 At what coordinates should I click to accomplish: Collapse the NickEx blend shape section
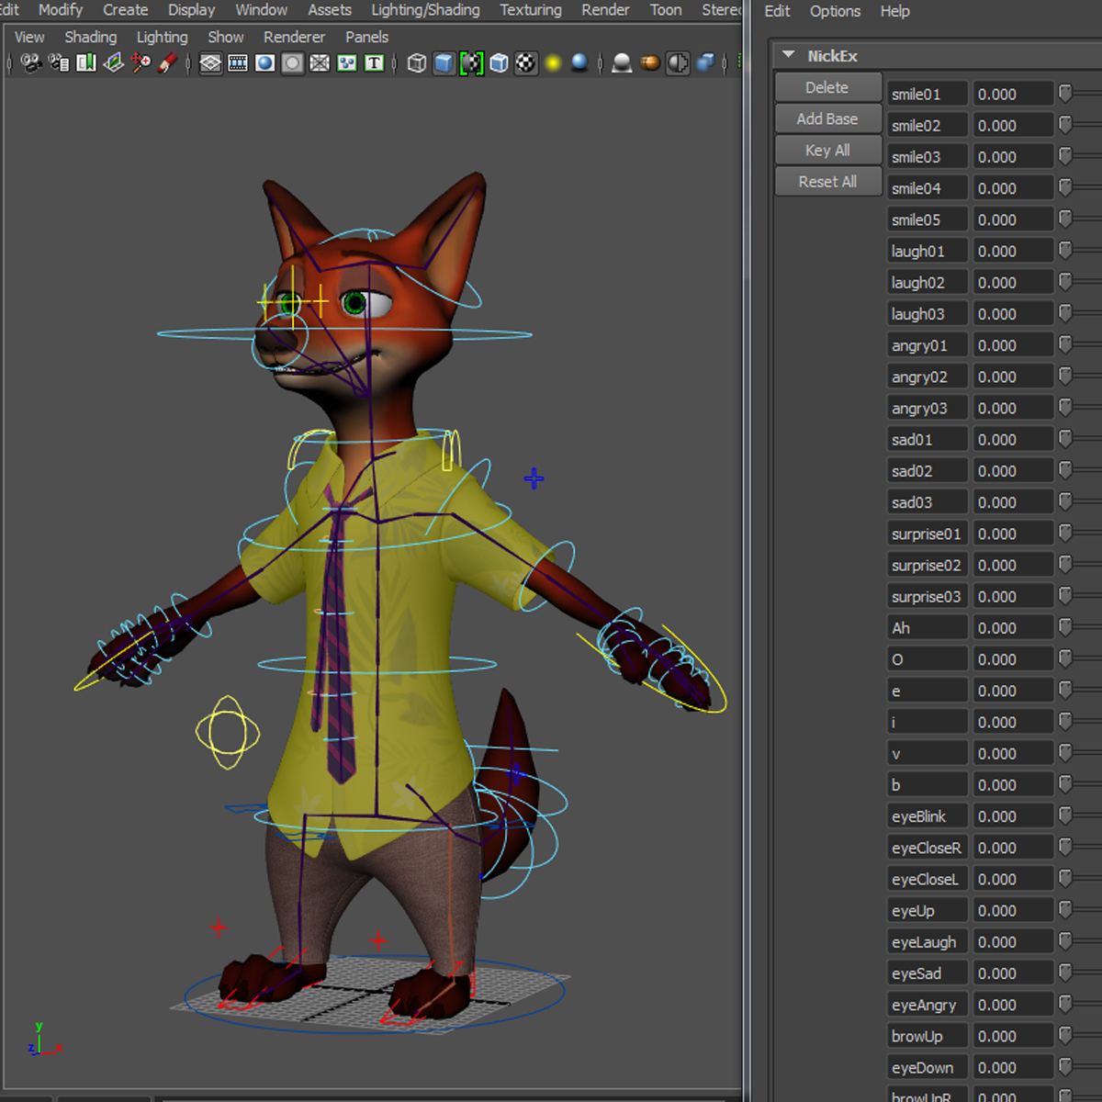click(788, 55)
